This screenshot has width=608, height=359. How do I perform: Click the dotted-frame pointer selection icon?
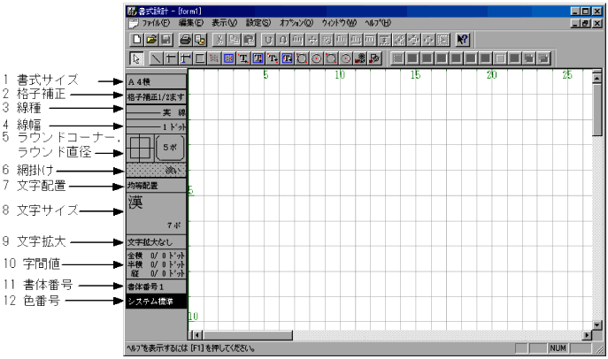[443, 40]
